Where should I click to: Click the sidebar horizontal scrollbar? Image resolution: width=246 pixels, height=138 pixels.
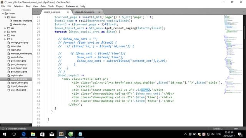pos(15,125)
